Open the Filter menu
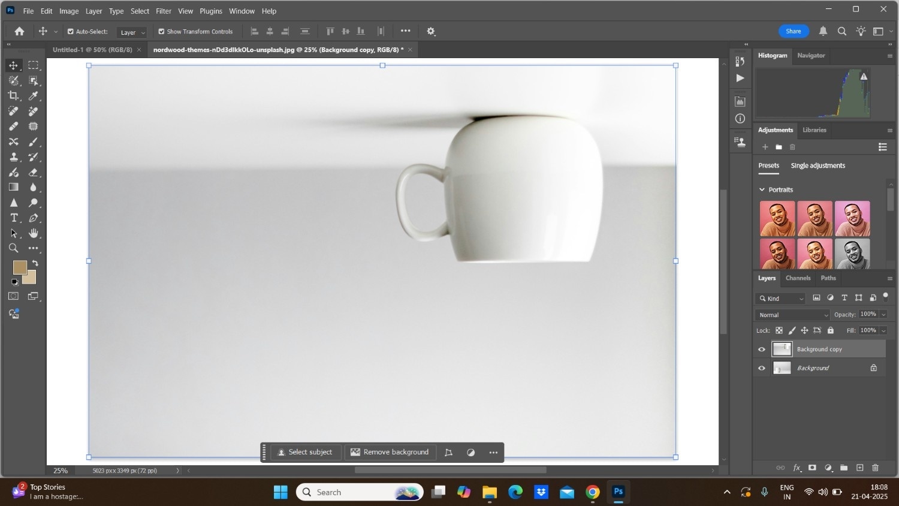Viewport: 899px width, 506px height. click(164, 11)
